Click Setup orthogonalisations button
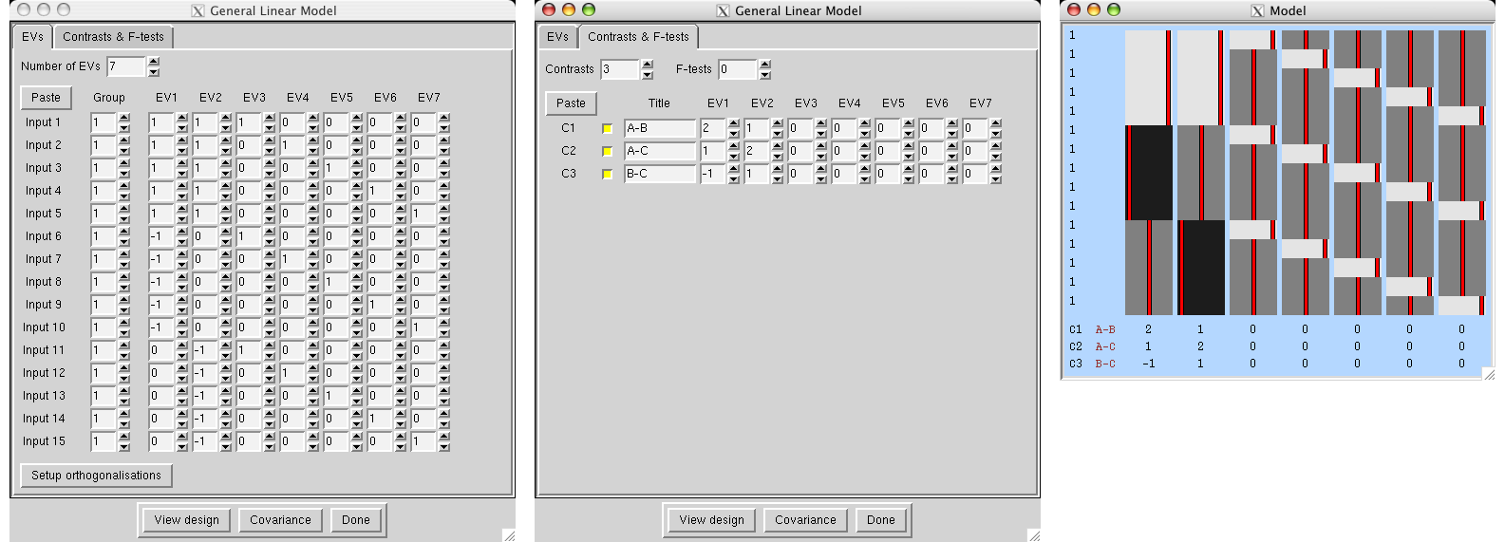The height and width of the screenshot is (542, 1505). click(96, 476)
